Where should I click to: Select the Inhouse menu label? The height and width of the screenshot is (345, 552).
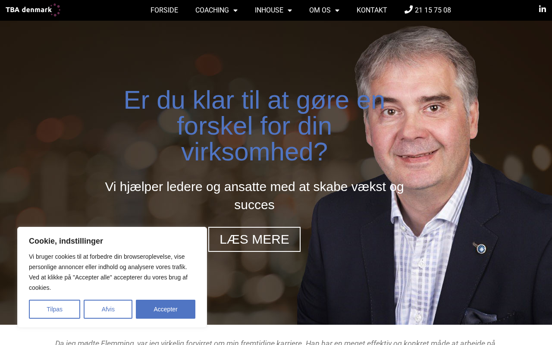coord(269,10)
